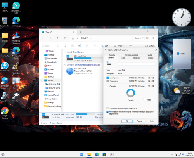Switch to the Security tab
This screenshot has width=194, height=158.
point(112,55)
